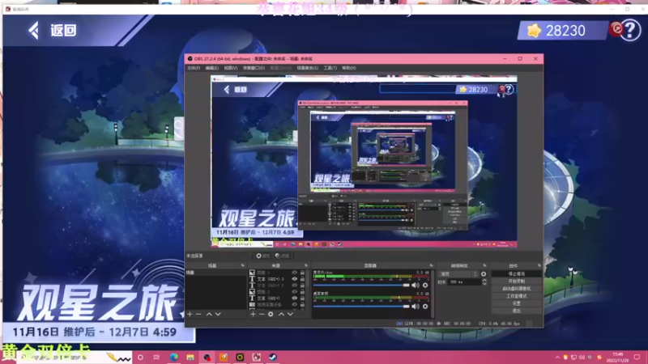Viewport: 648px width, 364px height.
Task: Toggle lock on 文本 (GDI+) 3 source
Action: click(x=302, y=279)
